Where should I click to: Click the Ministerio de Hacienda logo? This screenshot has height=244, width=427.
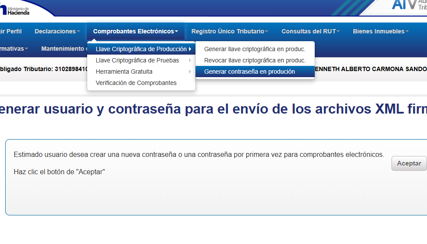[x=15, y=9]
